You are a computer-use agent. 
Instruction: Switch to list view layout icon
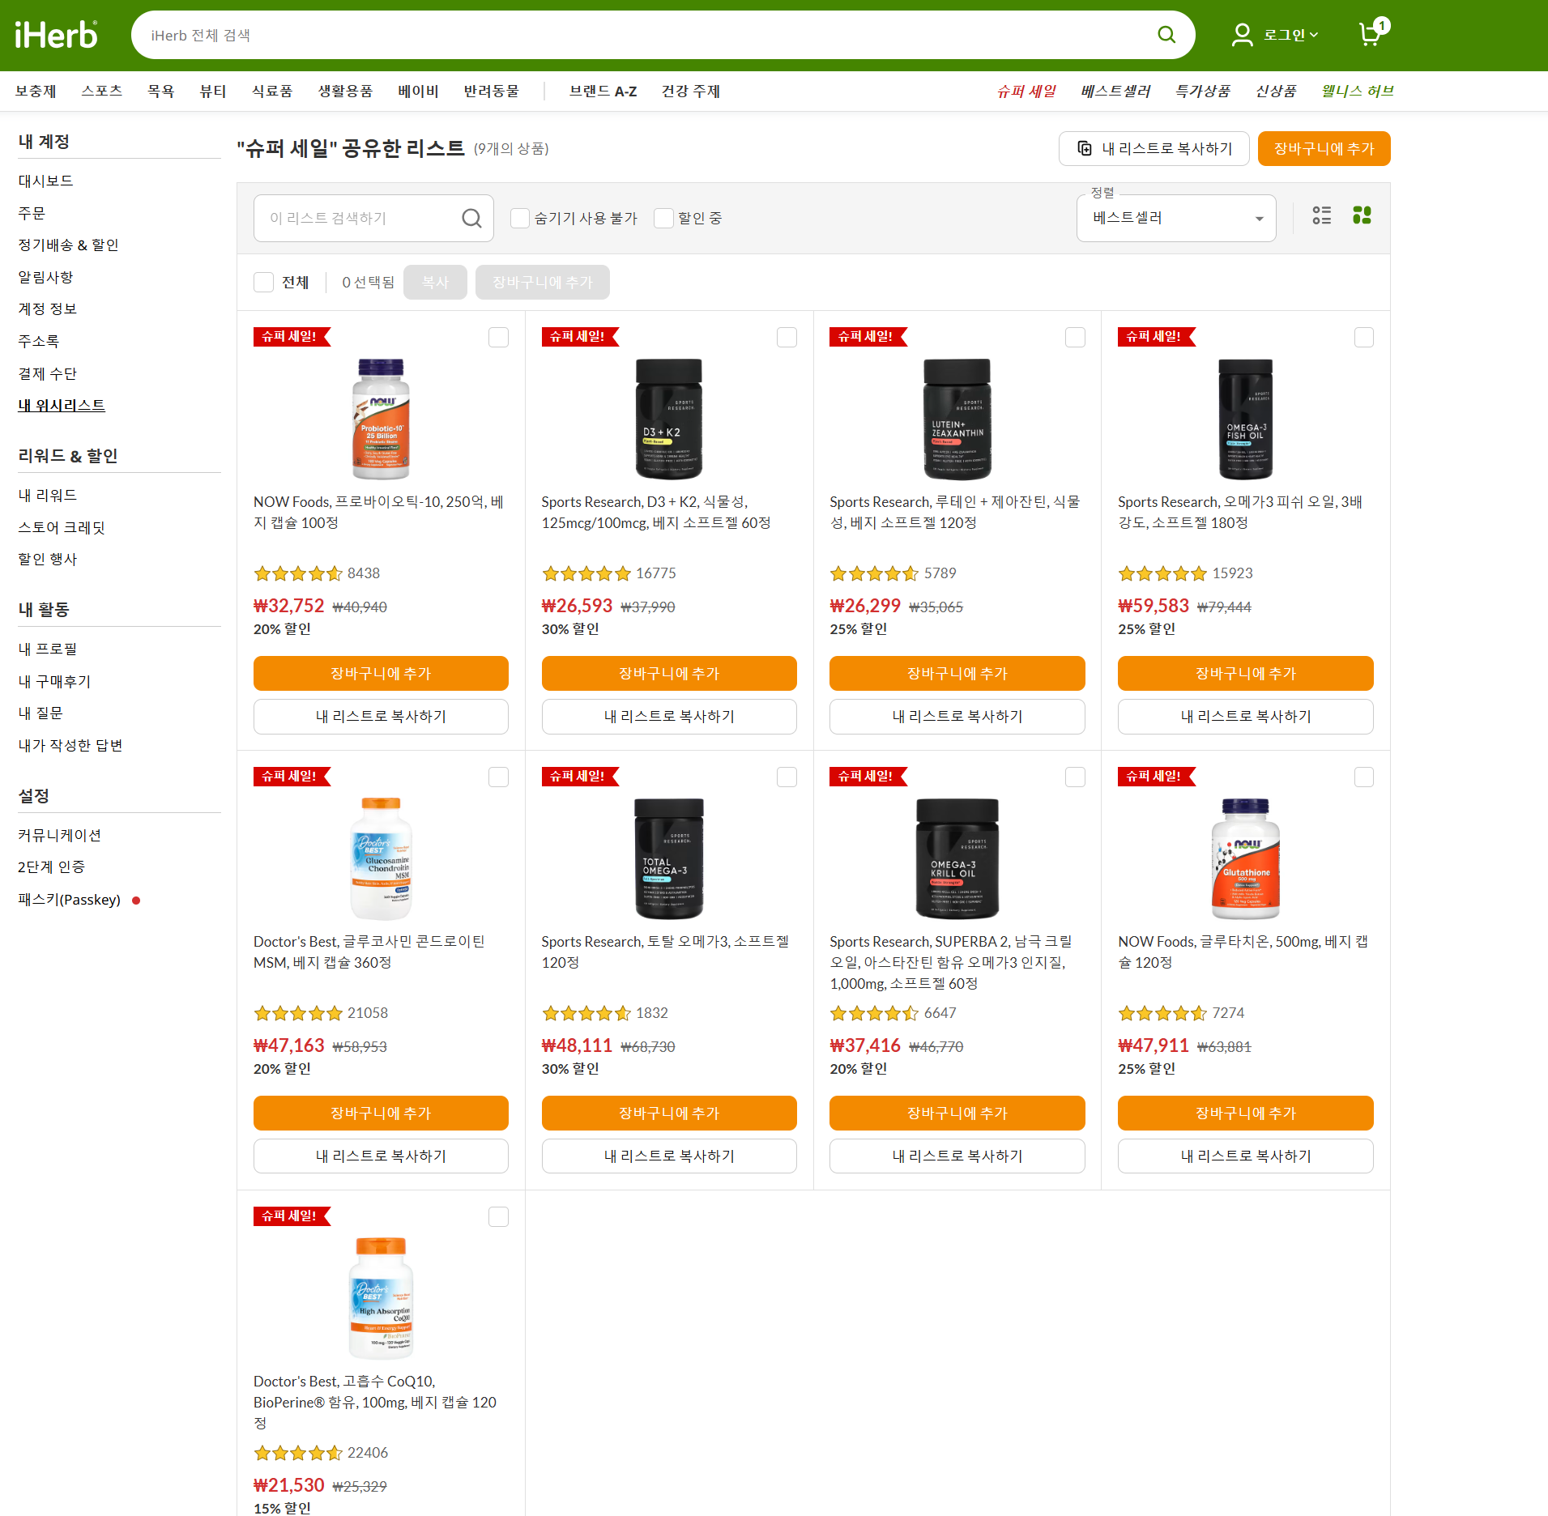pyautogui.click(x=1322, y=215)
